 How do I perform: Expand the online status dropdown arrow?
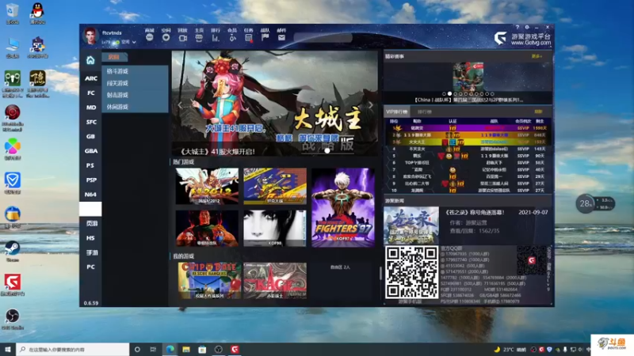(134, 42)
